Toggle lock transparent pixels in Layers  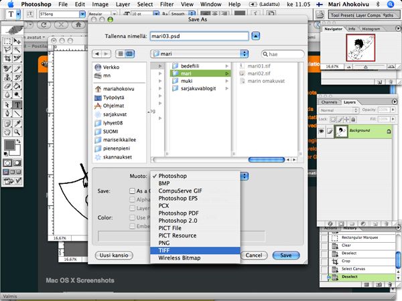click(333, 119)
